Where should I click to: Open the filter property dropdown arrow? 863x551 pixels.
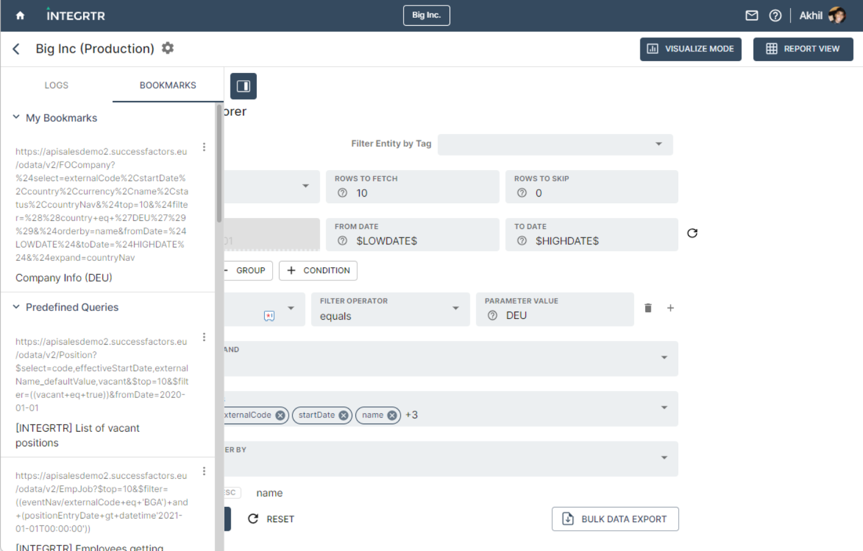point(291,308)
